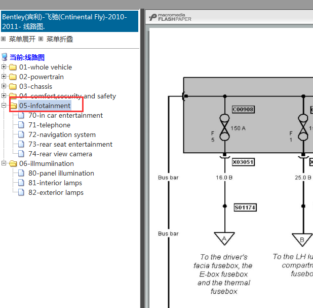Click the page icon beside 74-rear view camera
Image resolution: width=313 pixels, height=308 pixels.
(x=21, y=154)
